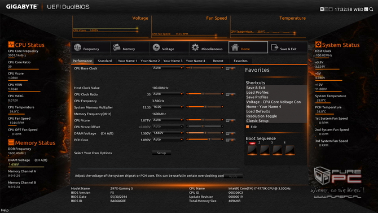Click the increase arrow on CPU Clock Ratio slider
Screen dimensions: 378x213
tap(222, 94)
